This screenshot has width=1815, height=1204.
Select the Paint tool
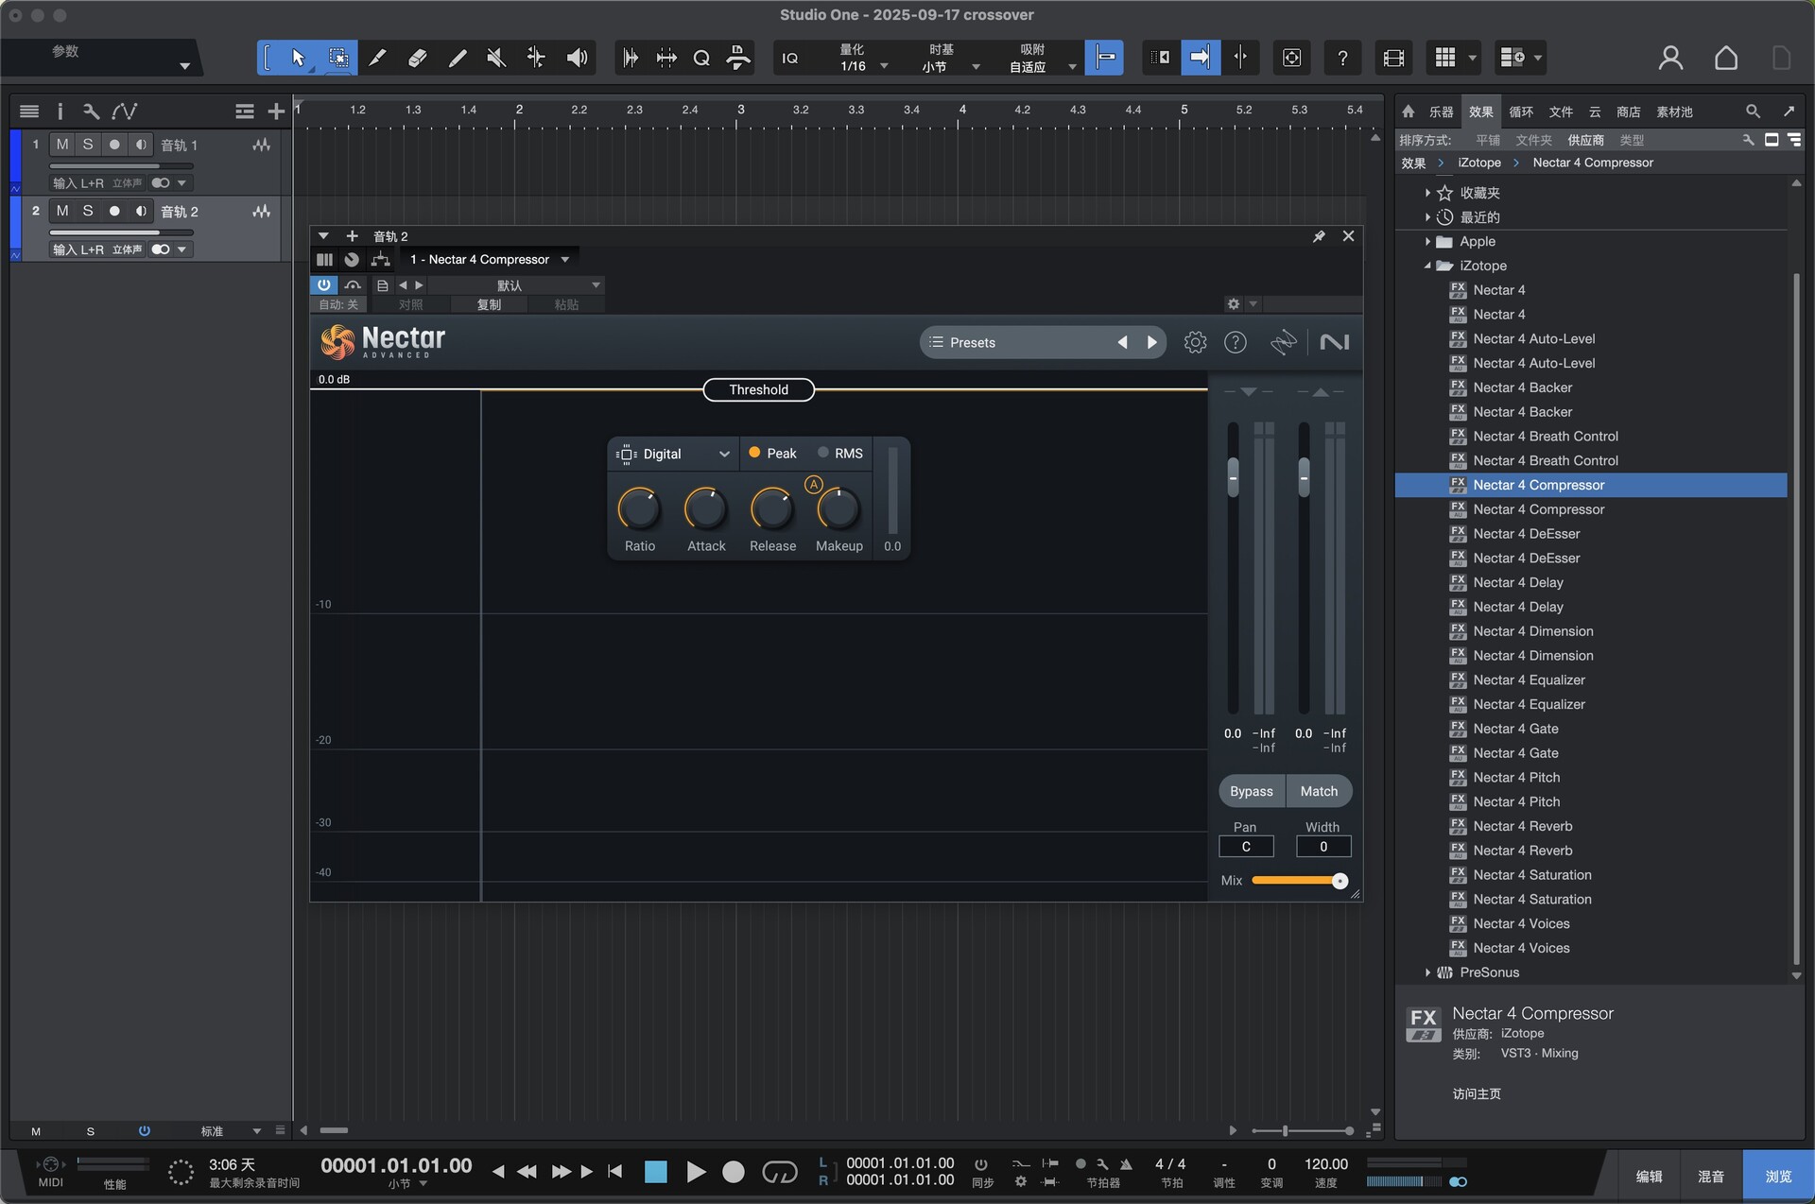pyautogui.click(x=458, y=58)
